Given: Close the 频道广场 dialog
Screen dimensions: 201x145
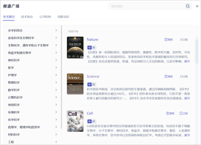Looking at the screenshot, I should [197, 6].
